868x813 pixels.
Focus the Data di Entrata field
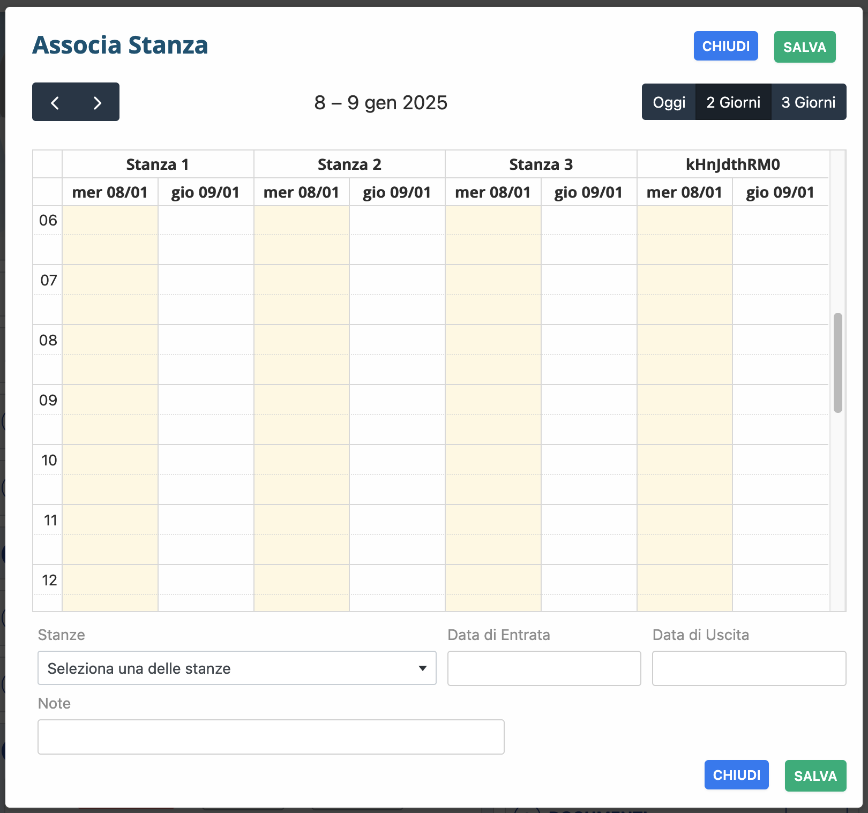pos(544,668)
